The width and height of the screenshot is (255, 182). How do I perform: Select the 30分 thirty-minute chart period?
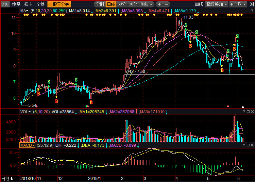[x=133, y=4]
